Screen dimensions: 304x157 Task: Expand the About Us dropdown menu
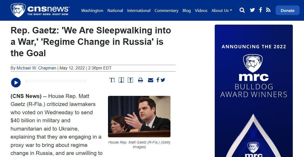tap(222, 11)
